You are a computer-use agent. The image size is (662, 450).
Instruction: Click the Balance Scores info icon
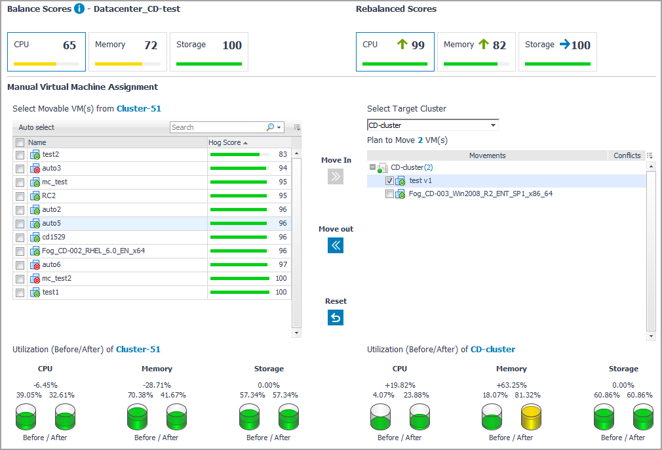click(x=79, y=9)
